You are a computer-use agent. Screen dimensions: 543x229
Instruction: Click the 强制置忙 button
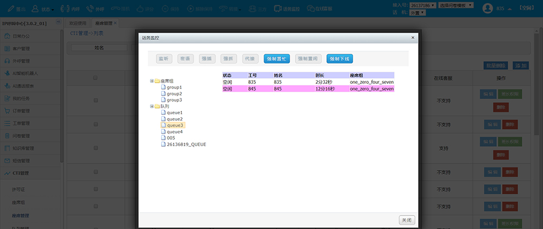click(x=277, y=58)
